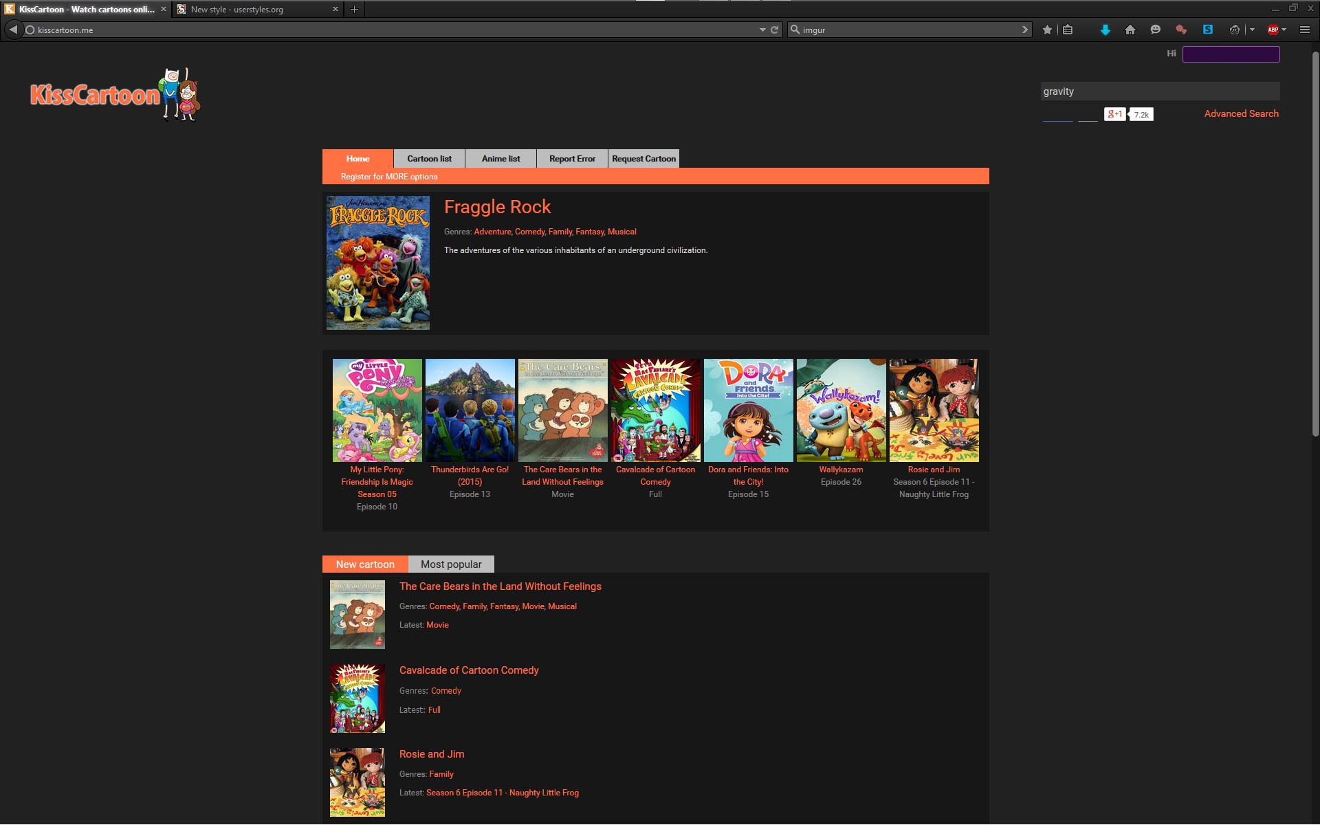
Task: Reload the page with refresh icon
Action: (775, 30)
